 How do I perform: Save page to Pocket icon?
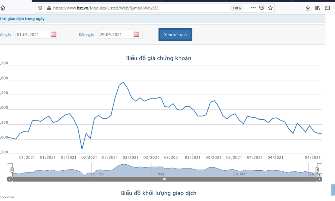pyautogui.click(x=262, y=8)
